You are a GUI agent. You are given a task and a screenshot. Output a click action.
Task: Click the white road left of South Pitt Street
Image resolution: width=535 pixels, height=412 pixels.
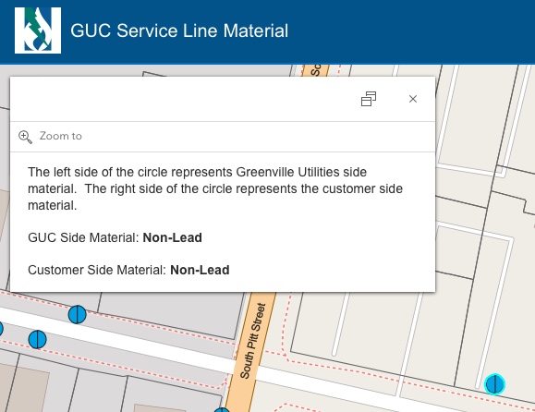(x=116, y=336)
